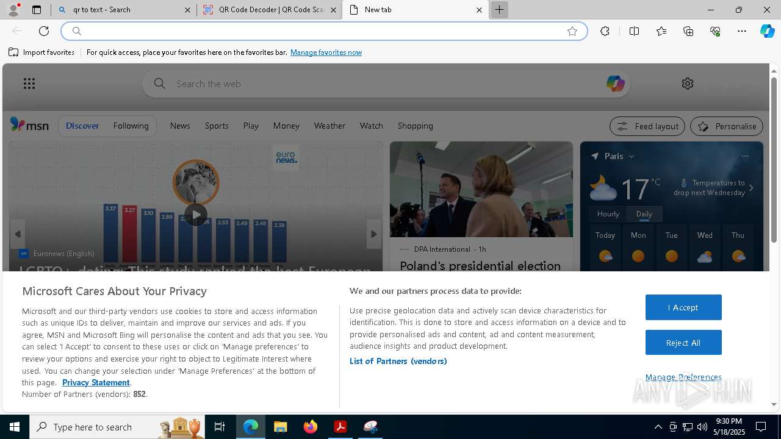Click the msn logo
The width and height of the screenshot is (781, 439).
pos(29,125)
